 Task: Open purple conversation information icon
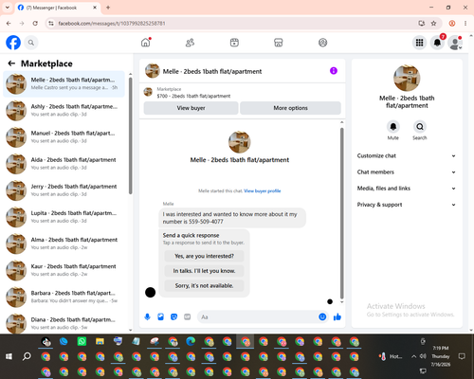coord(334,71)
